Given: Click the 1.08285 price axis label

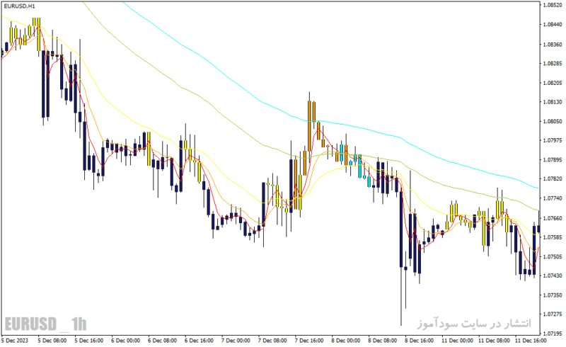Looking at the screenshot, I should pos(553,63).
